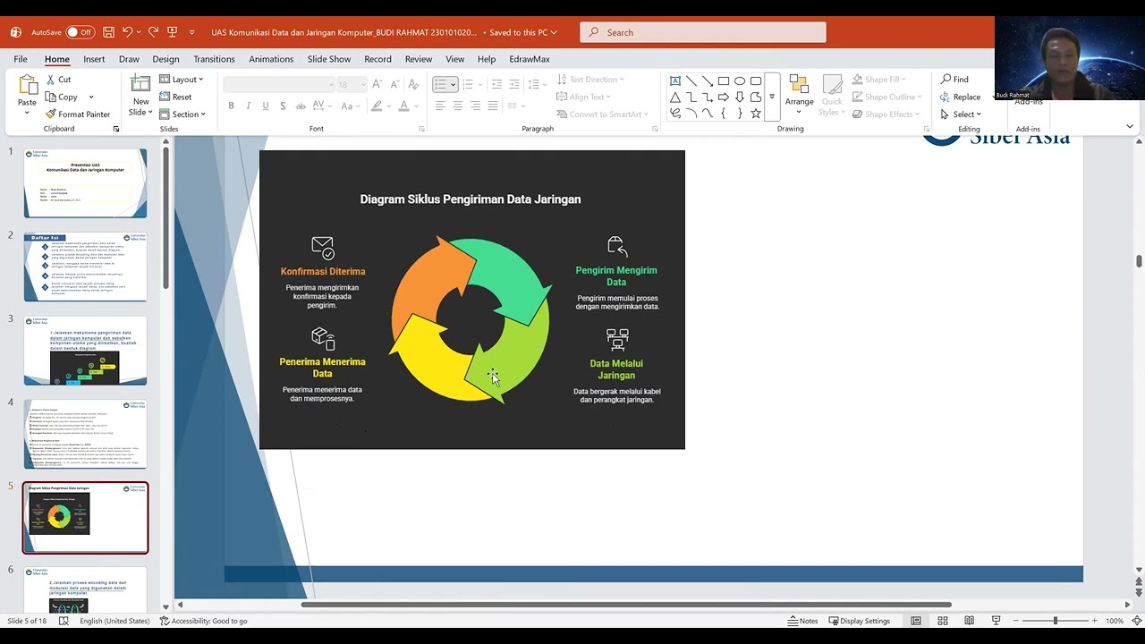Expand the Section dropdown
Viewport: 1145px width, 644px height.
(182, 114)
